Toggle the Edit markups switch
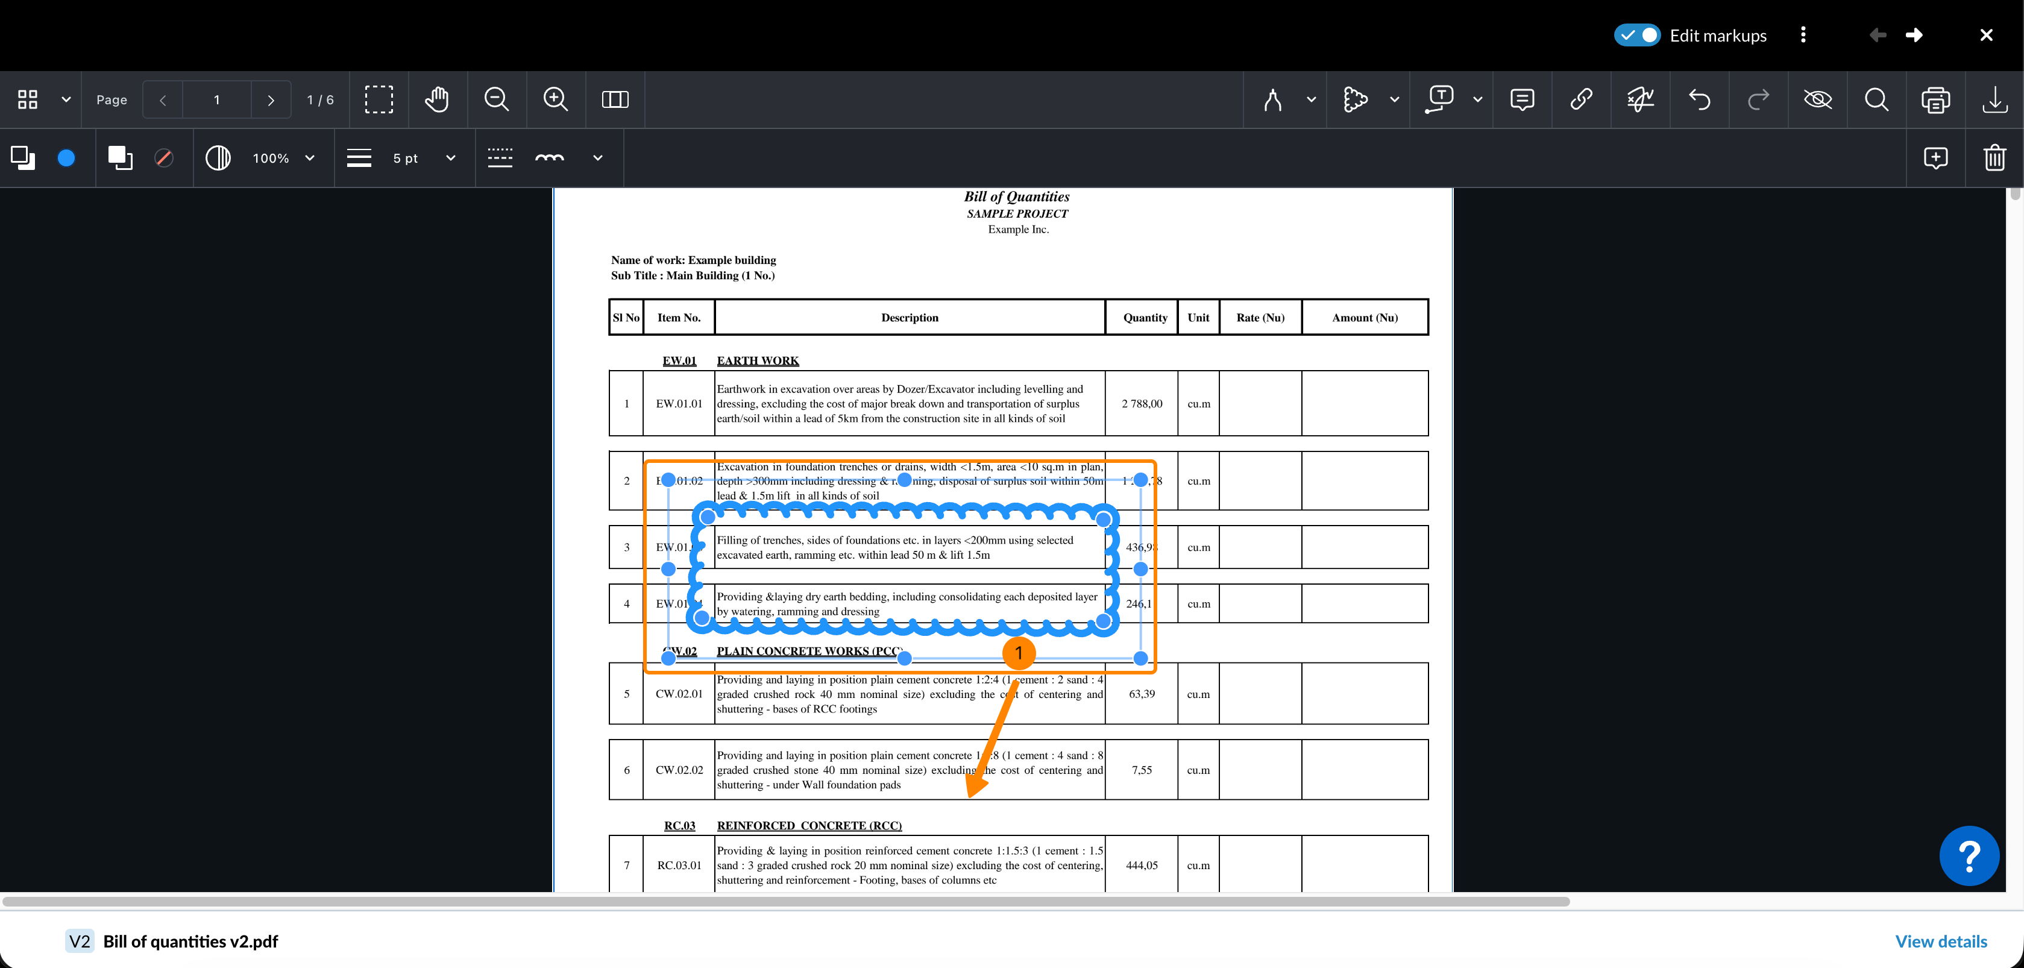This screenshot has width=2024, height=968. tap(1636, 36)
